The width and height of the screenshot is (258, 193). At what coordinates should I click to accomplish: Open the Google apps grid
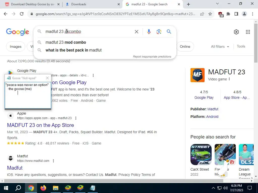248,32
